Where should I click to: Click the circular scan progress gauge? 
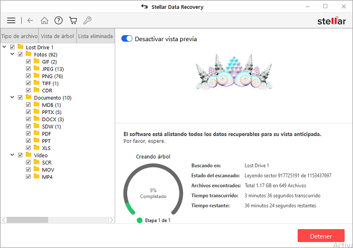[153, 190]
